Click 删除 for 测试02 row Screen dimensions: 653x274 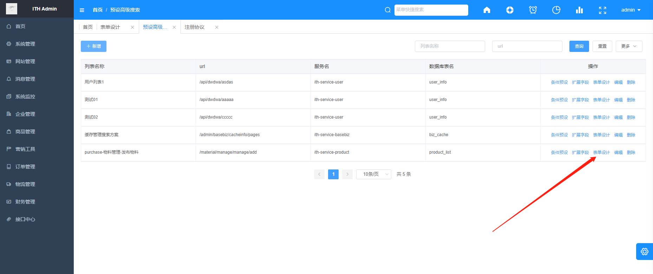(631, 118)
